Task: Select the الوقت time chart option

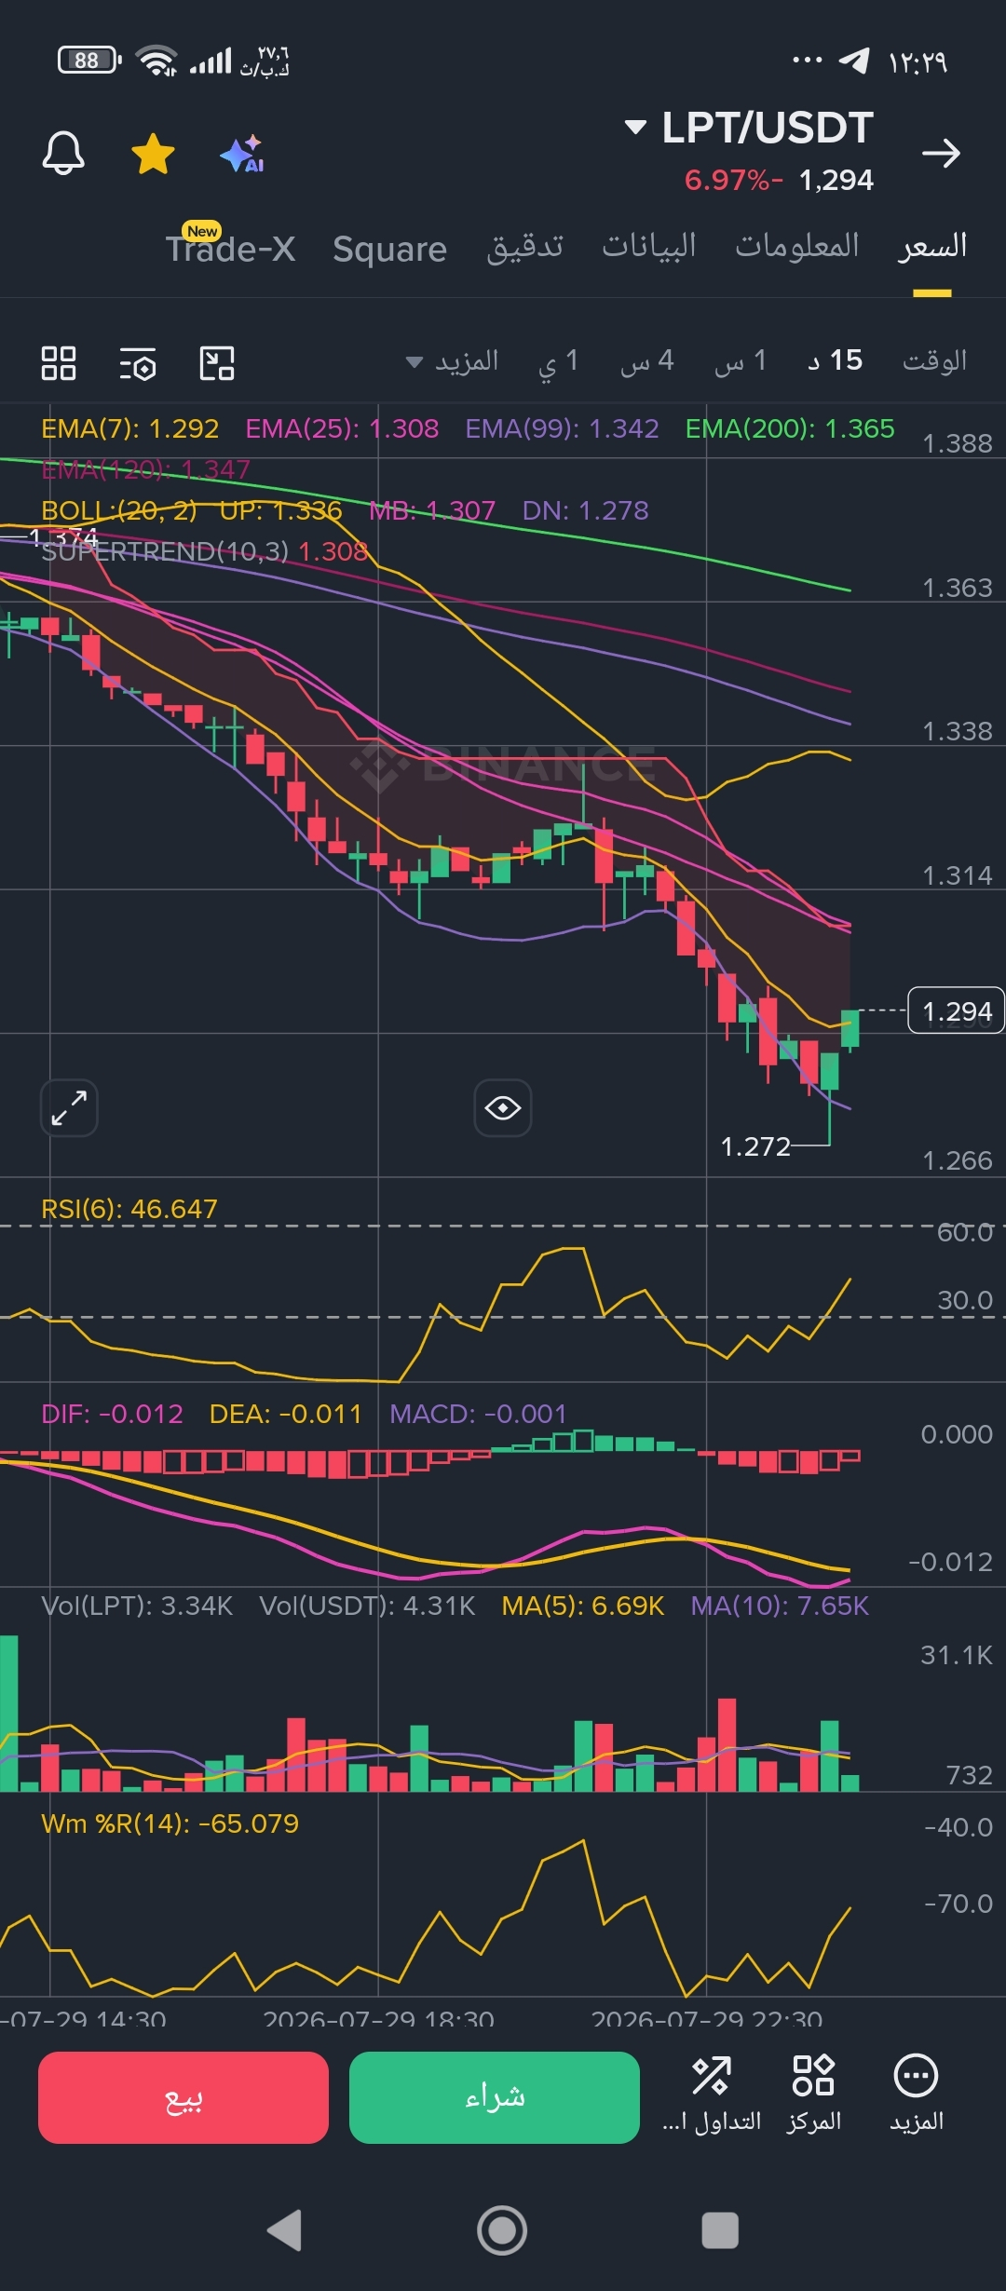Action: pos(934,360)
